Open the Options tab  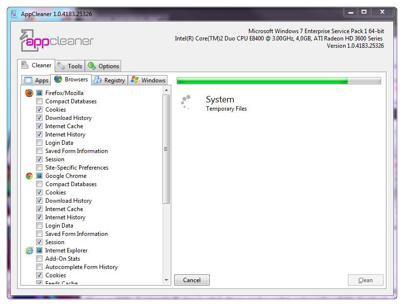tap(103, 66)
